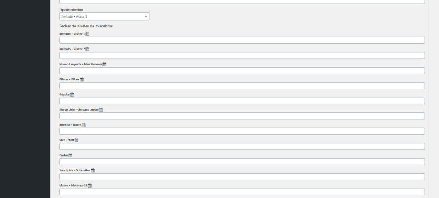Open calendar icon next to Invitado Visitor 2
Viewport: 439px width, 198px height.
(x=87, y=49)
